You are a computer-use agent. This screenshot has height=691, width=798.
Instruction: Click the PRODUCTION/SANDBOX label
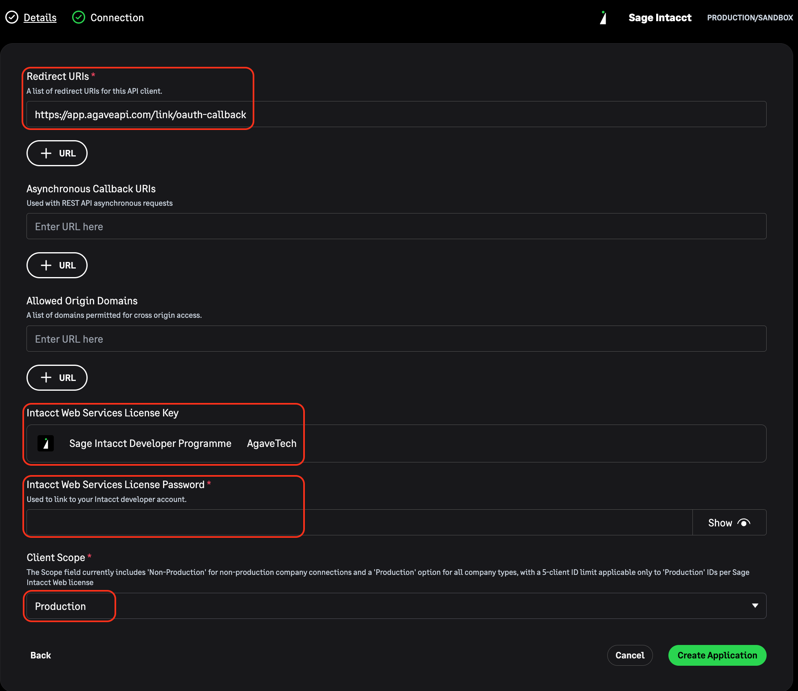(750, 18)
